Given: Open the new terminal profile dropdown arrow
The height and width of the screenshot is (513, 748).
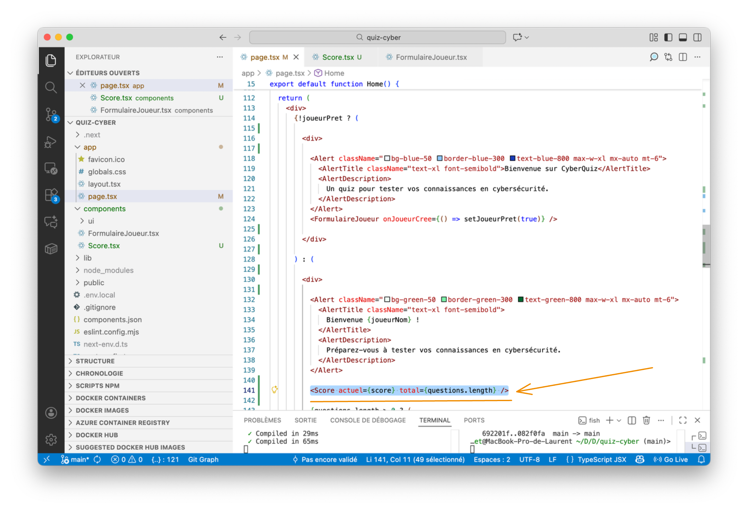Looking at the screenshot, I should pos(619,420).
